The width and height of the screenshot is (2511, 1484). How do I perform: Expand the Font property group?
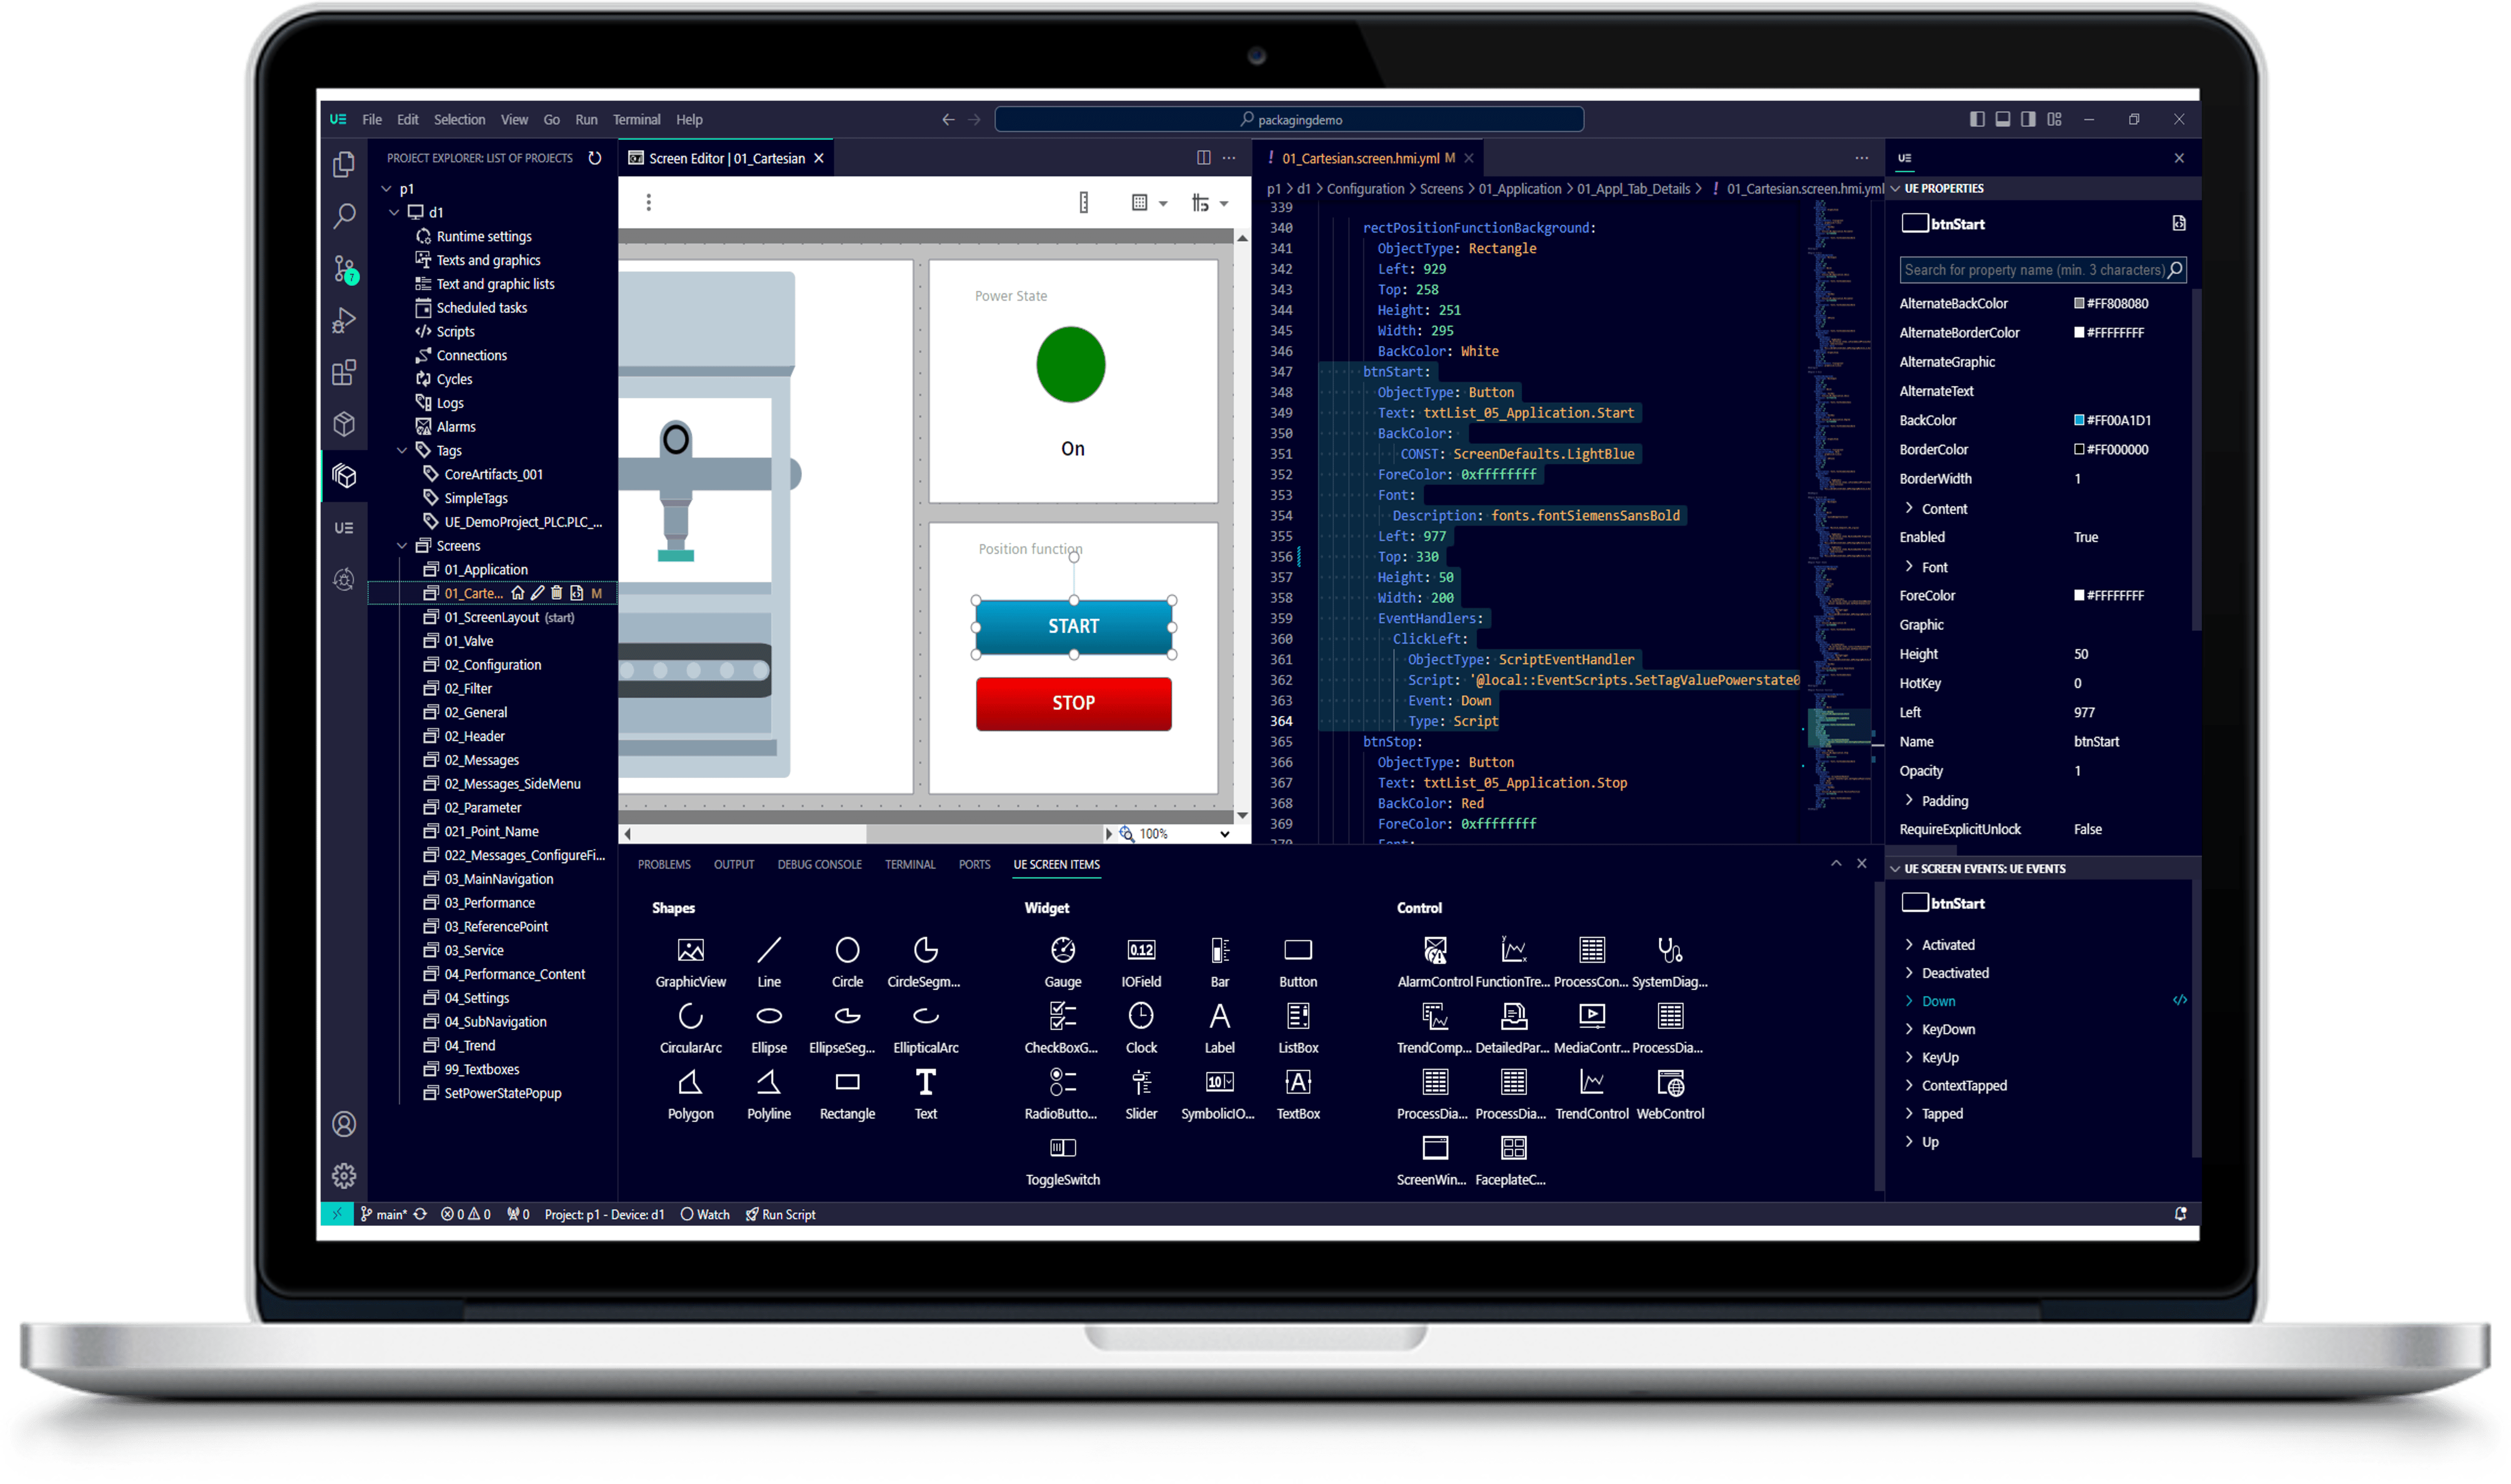pos(1910,567)
